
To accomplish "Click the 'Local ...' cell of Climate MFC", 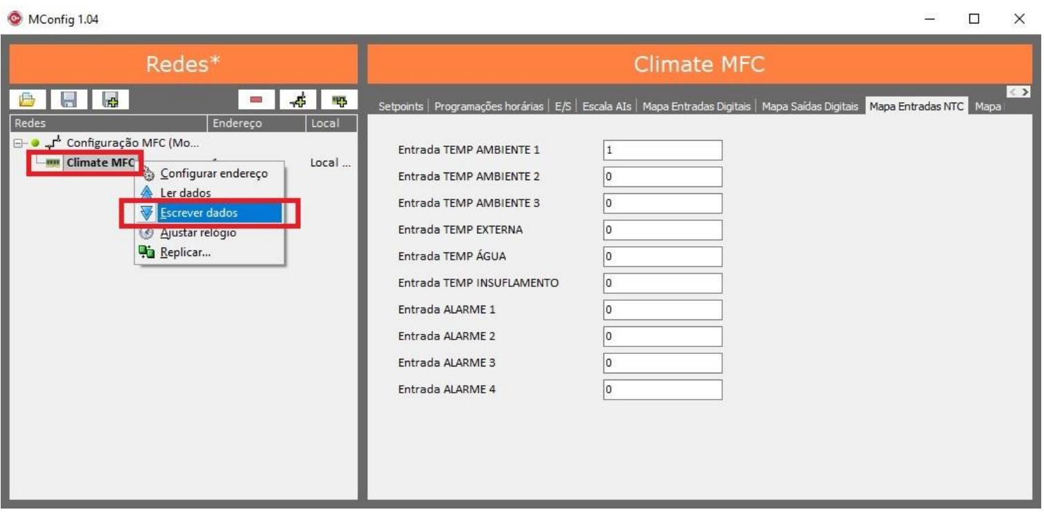I will pyautogui.click(x=331, y=163).
